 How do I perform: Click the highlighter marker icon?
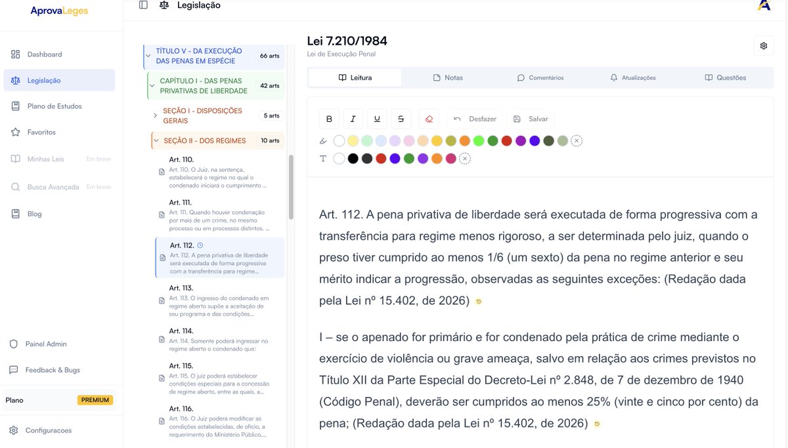323,141
